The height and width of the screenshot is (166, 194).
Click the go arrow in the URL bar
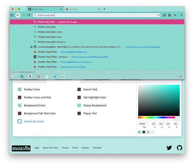pyautogui.click(x=158, y=15)
